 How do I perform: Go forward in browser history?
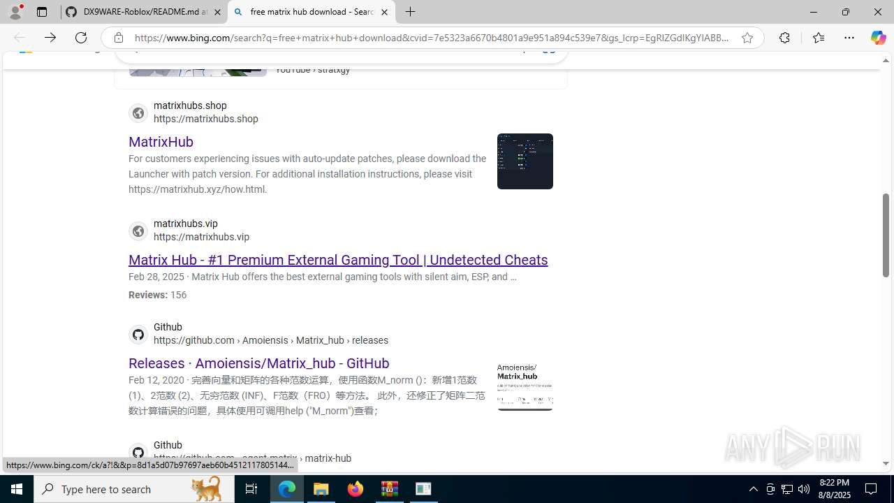pyautogui.click(x=50, y=38)
